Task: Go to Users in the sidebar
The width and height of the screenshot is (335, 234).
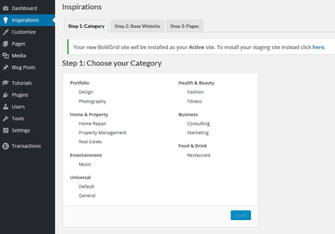Action: pyautogui.click(x=27, y=107)
